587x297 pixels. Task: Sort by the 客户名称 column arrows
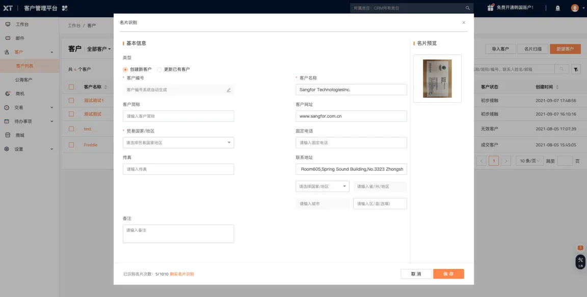[x=105, y=87]
